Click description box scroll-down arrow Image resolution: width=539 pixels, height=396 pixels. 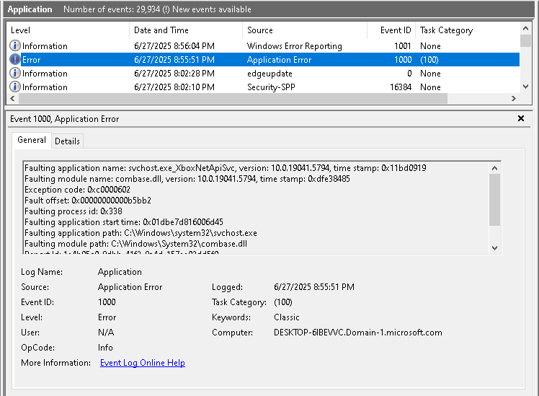(494, 247)
